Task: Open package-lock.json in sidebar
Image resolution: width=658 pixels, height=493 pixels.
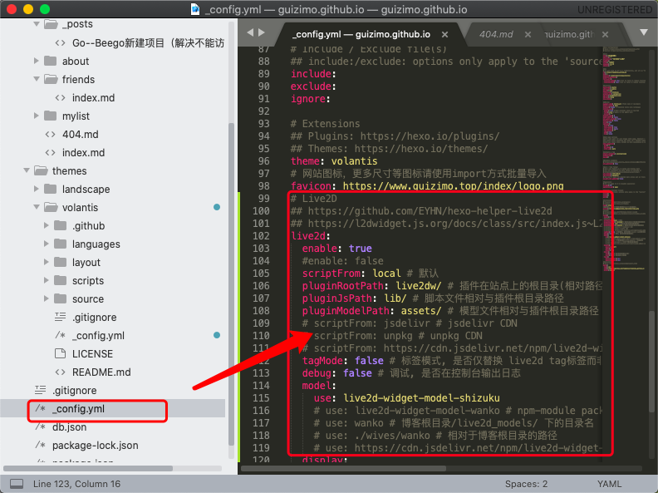Action: point(96,445)
